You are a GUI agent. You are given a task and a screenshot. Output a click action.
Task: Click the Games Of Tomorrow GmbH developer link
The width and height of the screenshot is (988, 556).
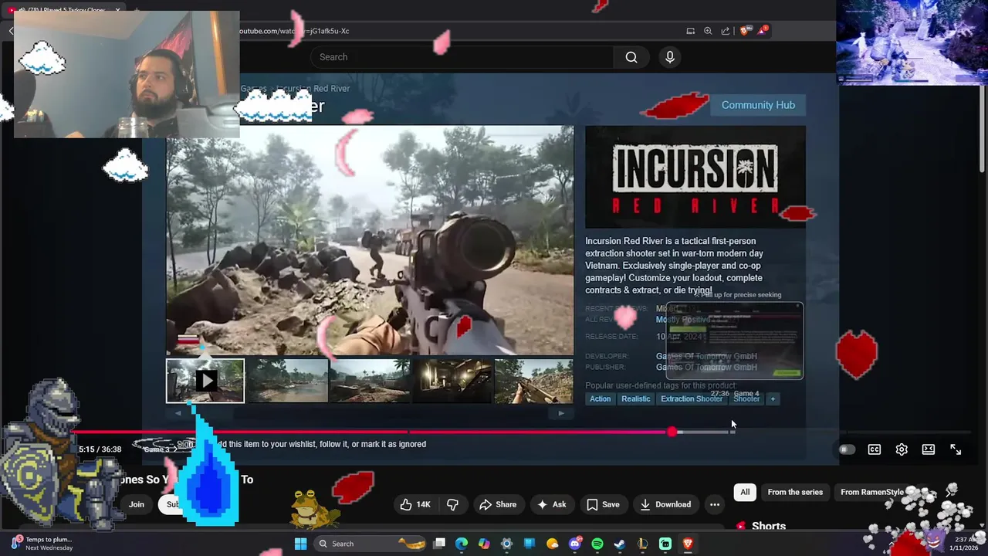pyautogui.click(x=706, y=356)
